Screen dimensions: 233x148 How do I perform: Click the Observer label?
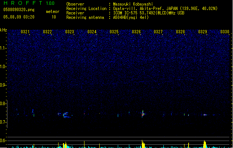tap(75, 4)
